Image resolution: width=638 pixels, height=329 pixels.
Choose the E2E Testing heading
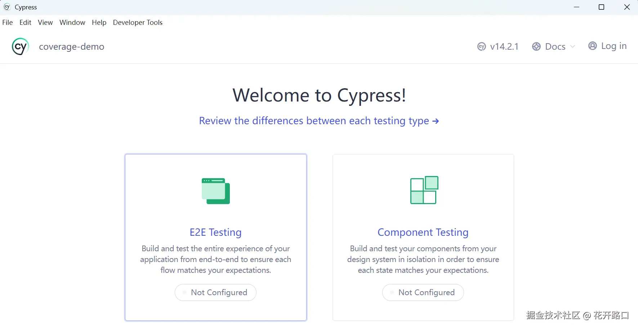[216, 232]
